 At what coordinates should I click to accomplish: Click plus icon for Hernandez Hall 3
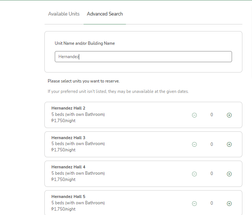pos(229,144)
